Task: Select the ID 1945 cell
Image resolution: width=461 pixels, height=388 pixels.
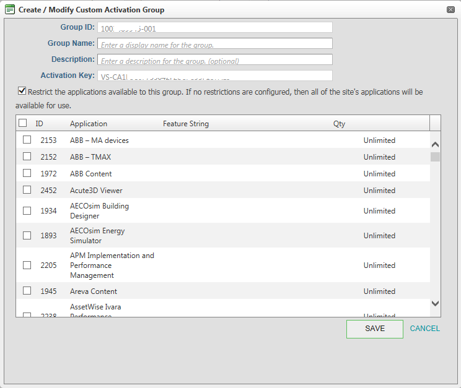Action: (x=48, y=291)
